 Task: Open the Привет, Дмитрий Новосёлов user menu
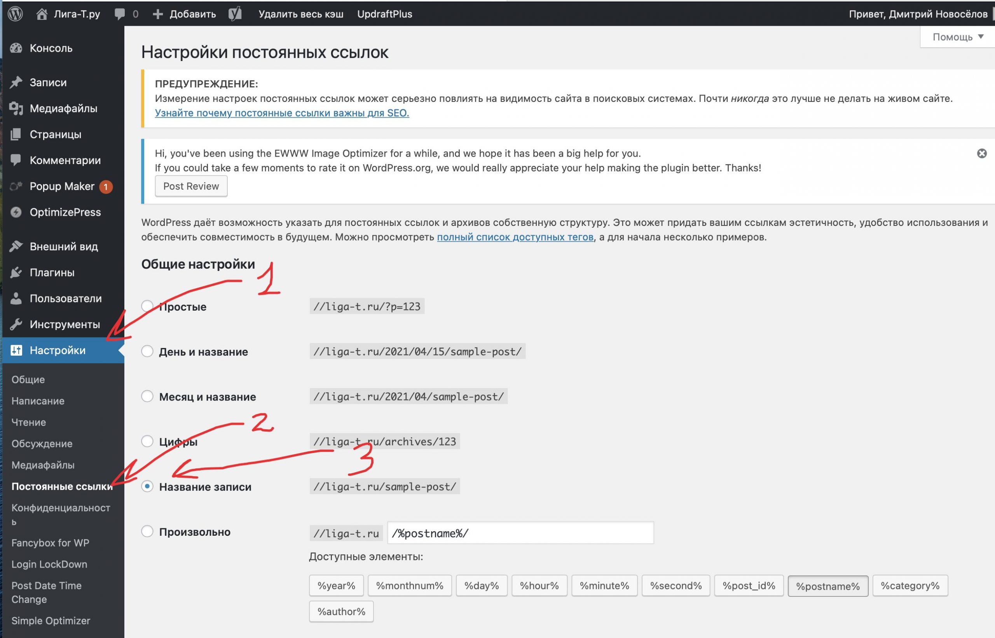(918, 14)
